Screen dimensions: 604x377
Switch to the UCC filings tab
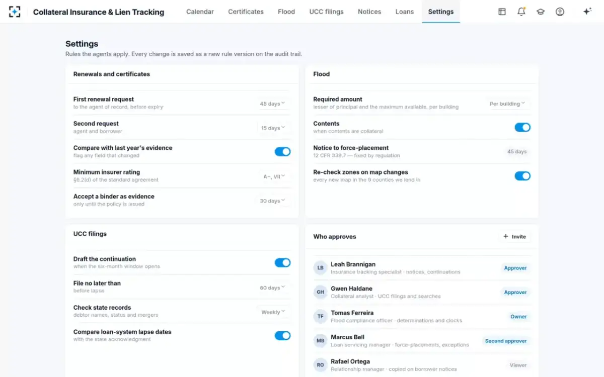point(326,12)
